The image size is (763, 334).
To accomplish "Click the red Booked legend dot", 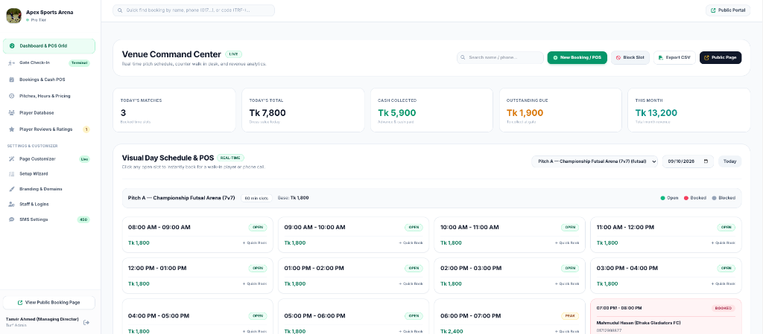I will [x=686, y=198].
